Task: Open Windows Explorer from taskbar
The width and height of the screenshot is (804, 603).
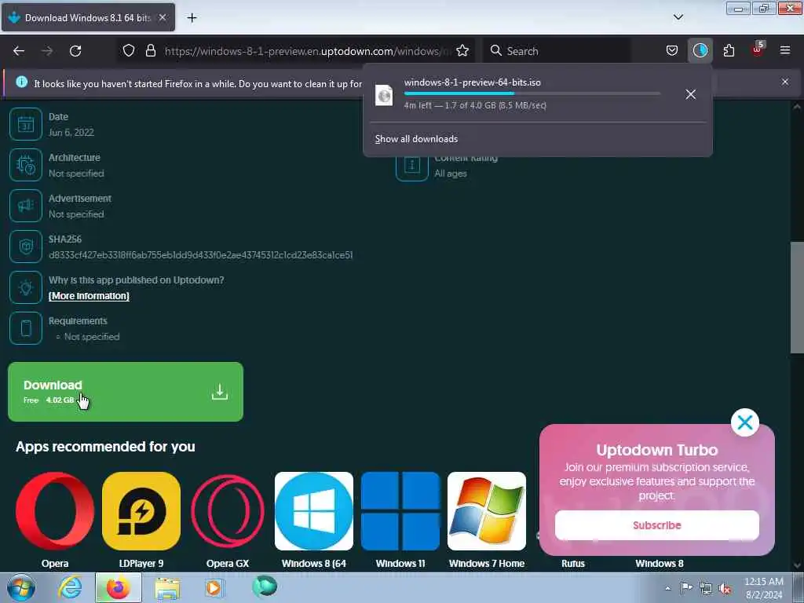Action: point(167,587)
